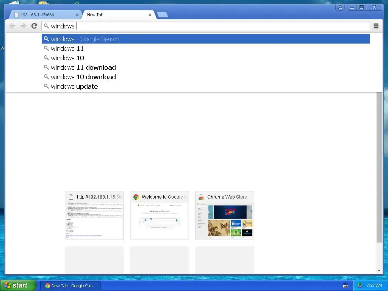Close the New Tab tab
Image resolution: width=388 pixels, height=291 pixels.
[x=150, y=15]
